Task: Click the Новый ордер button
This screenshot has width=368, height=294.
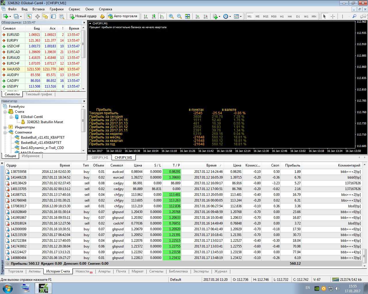Action: 83,16
